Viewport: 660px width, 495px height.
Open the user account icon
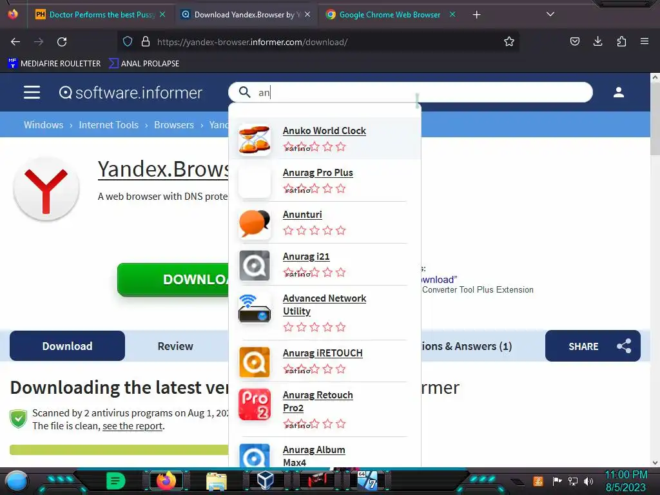coord(618,92)
